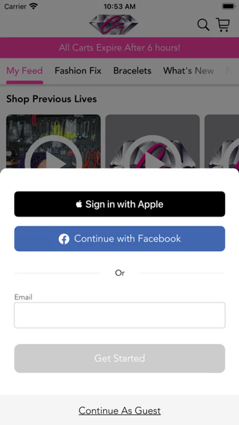Open the Bracelets tab
The height and width of the screenshot is (425, 239).
(x=132, y=71)
